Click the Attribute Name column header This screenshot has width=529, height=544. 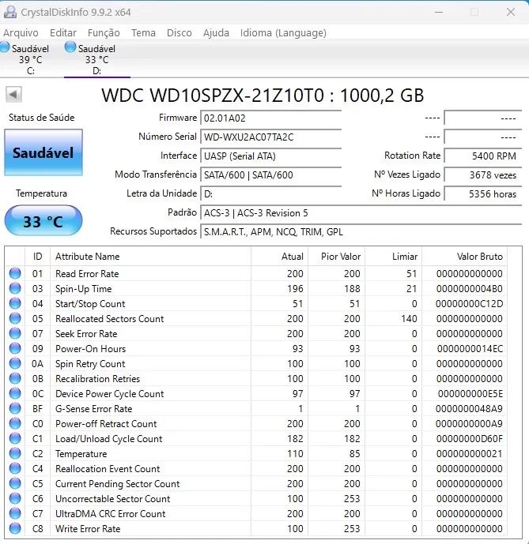click(150, 257)
